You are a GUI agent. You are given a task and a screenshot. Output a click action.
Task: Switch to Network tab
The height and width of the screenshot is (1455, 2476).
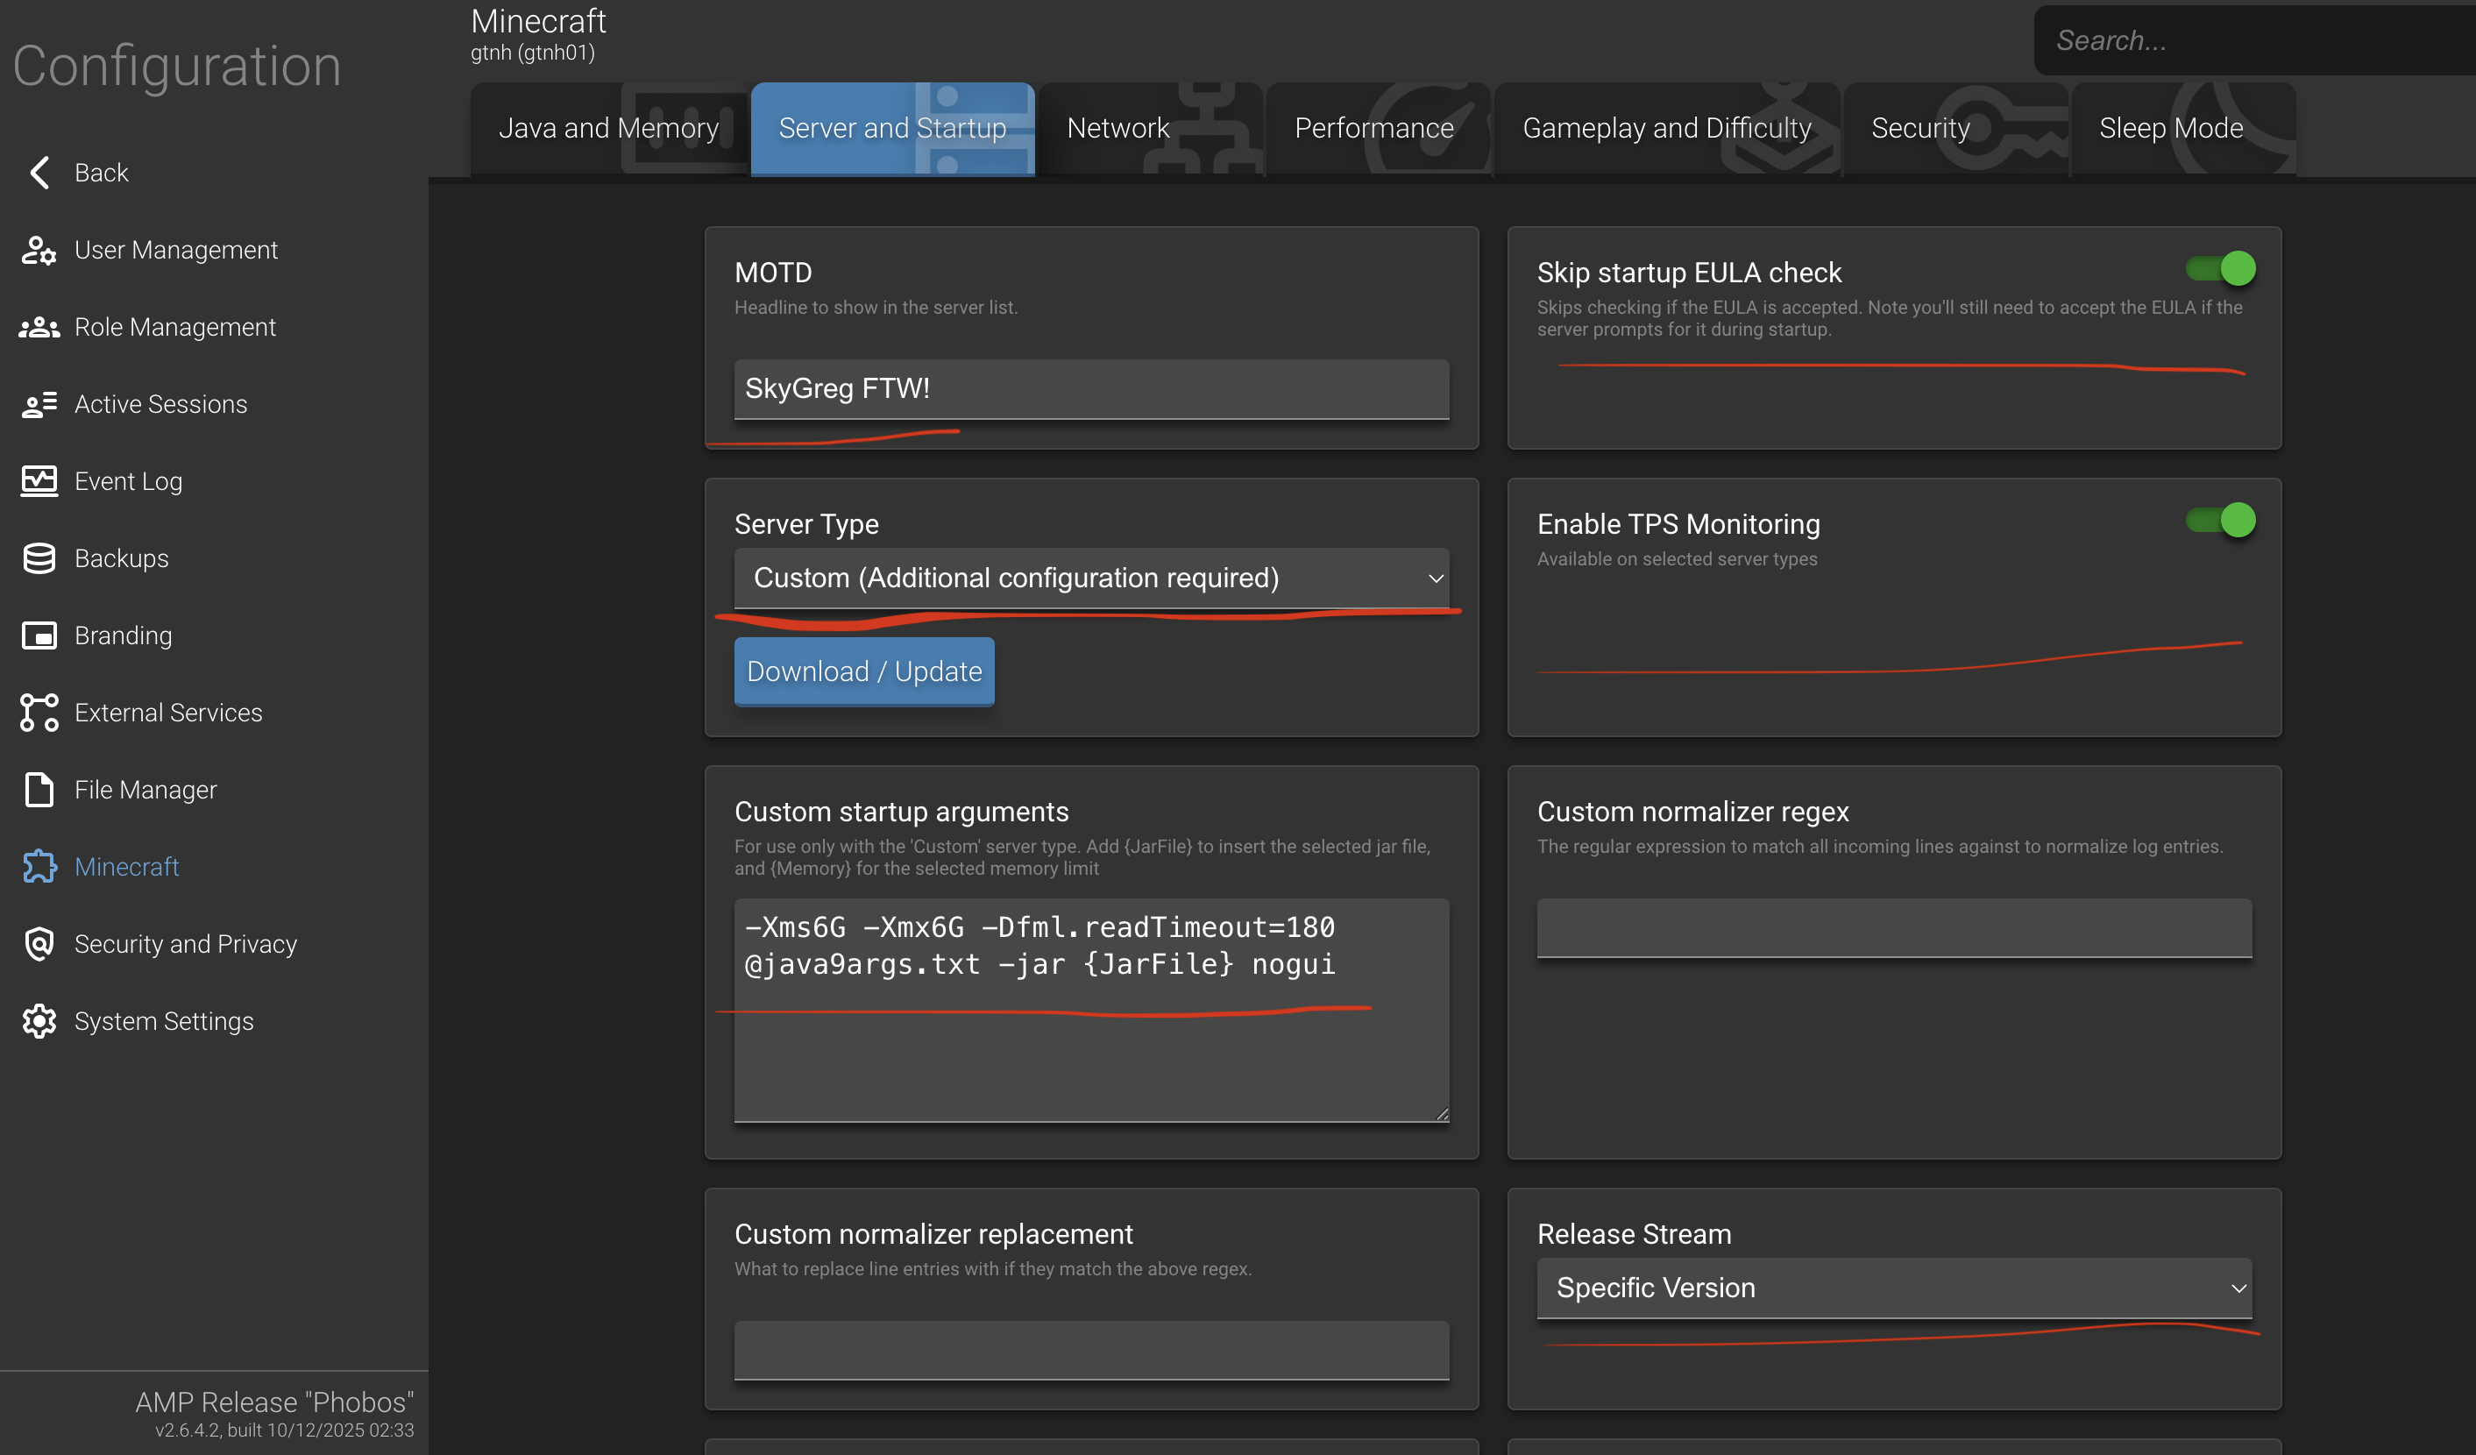[1150, 129]
